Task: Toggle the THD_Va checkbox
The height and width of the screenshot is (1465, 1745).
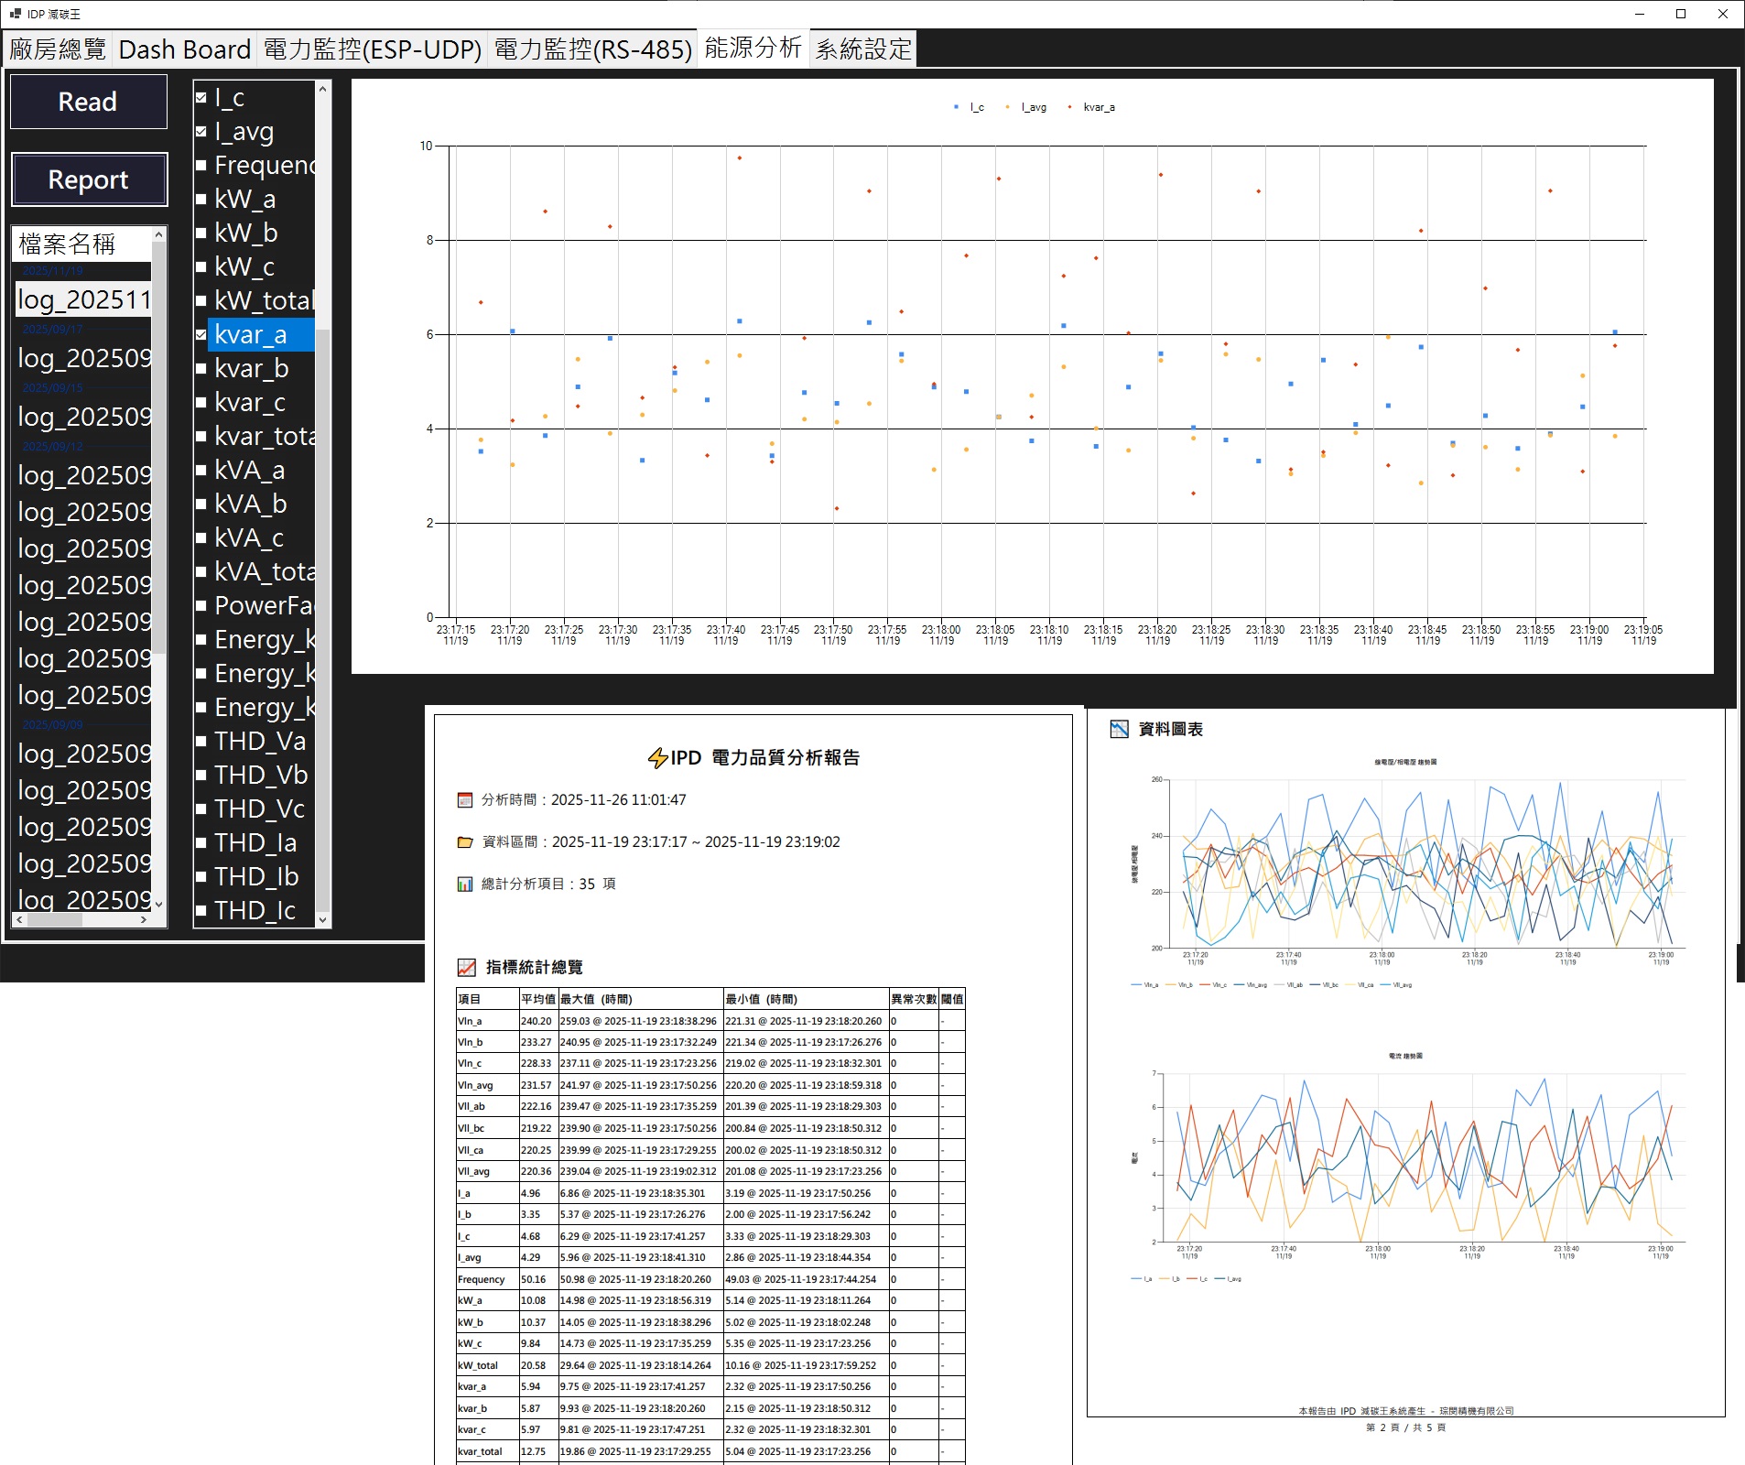Action: (x=201, y=742)
